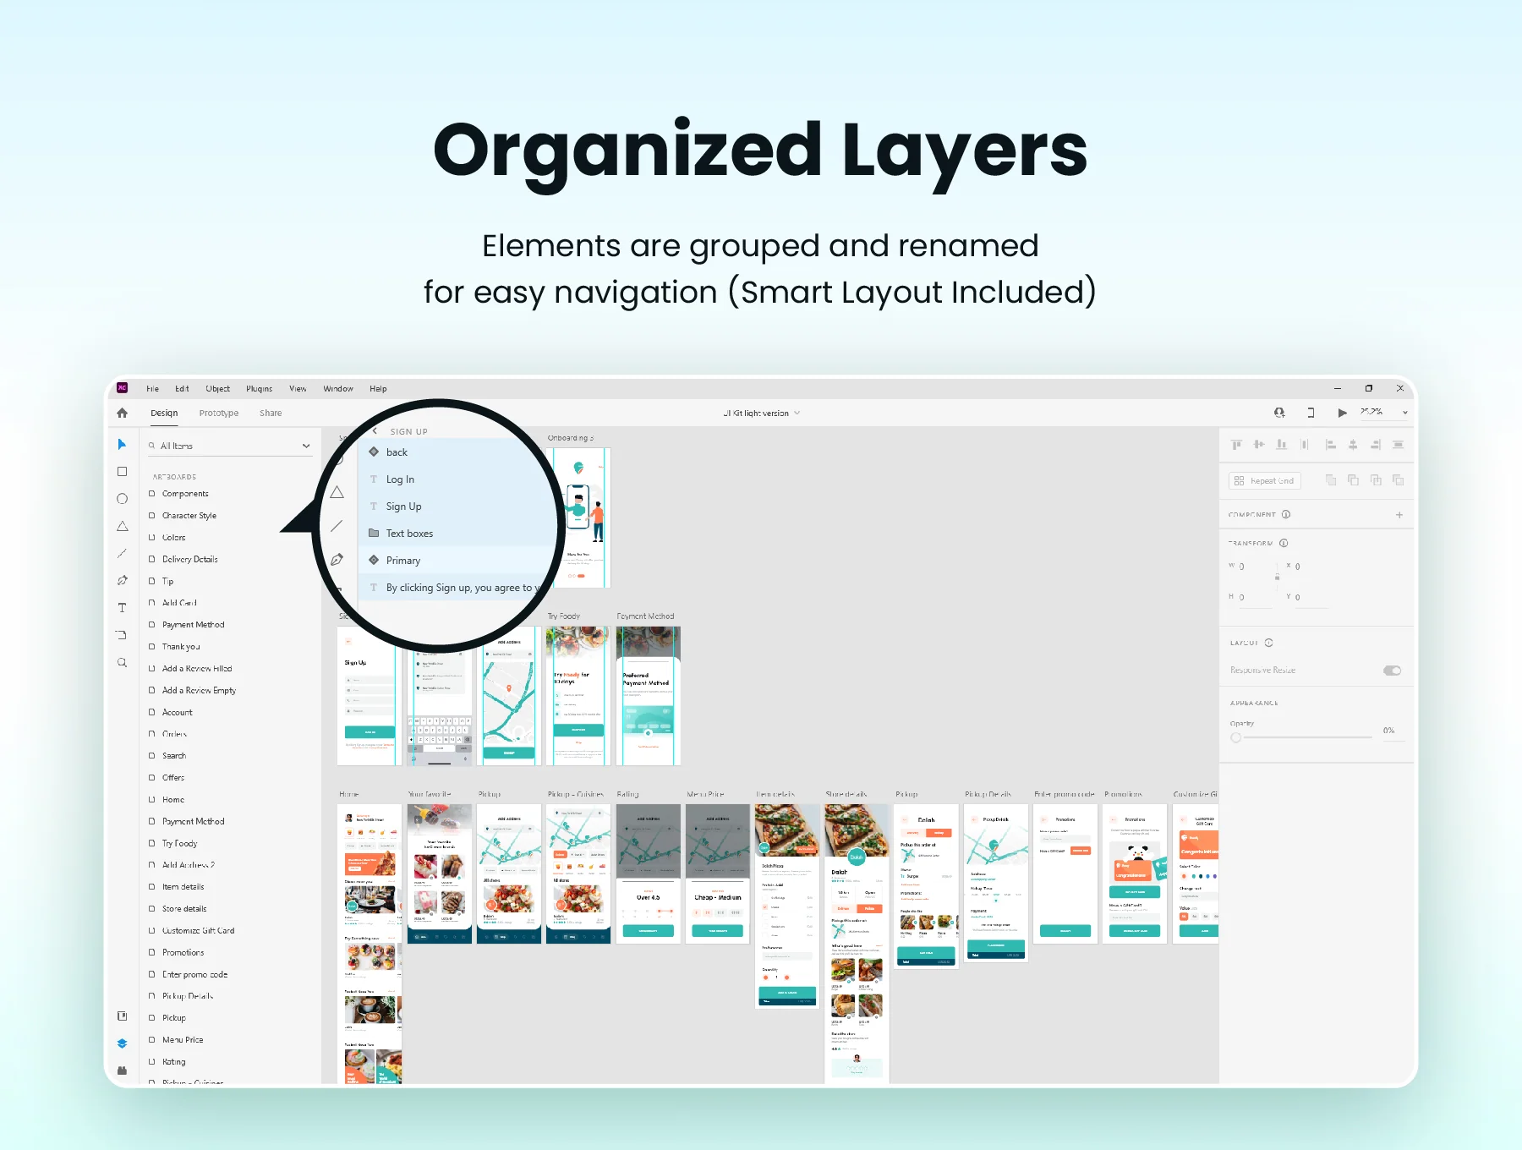This screenshot has height=1150, width=1522.
Task: Go to the Home screen icon
Action: tap(122, 413)
